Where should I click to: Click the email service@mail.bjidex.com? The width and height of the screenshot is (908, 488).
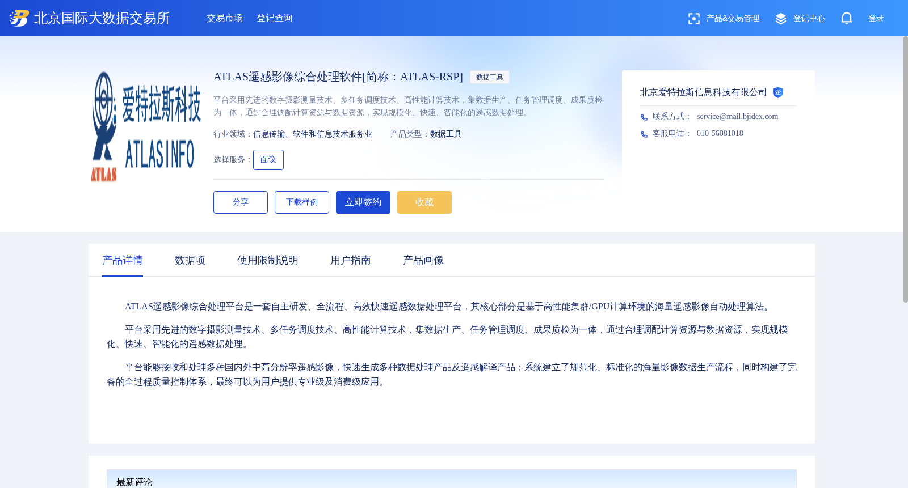coord(737,117)
